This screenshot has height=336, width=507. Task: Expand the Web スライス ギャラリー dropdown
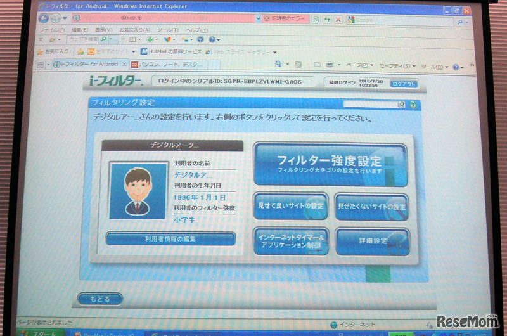coord(274,52)
